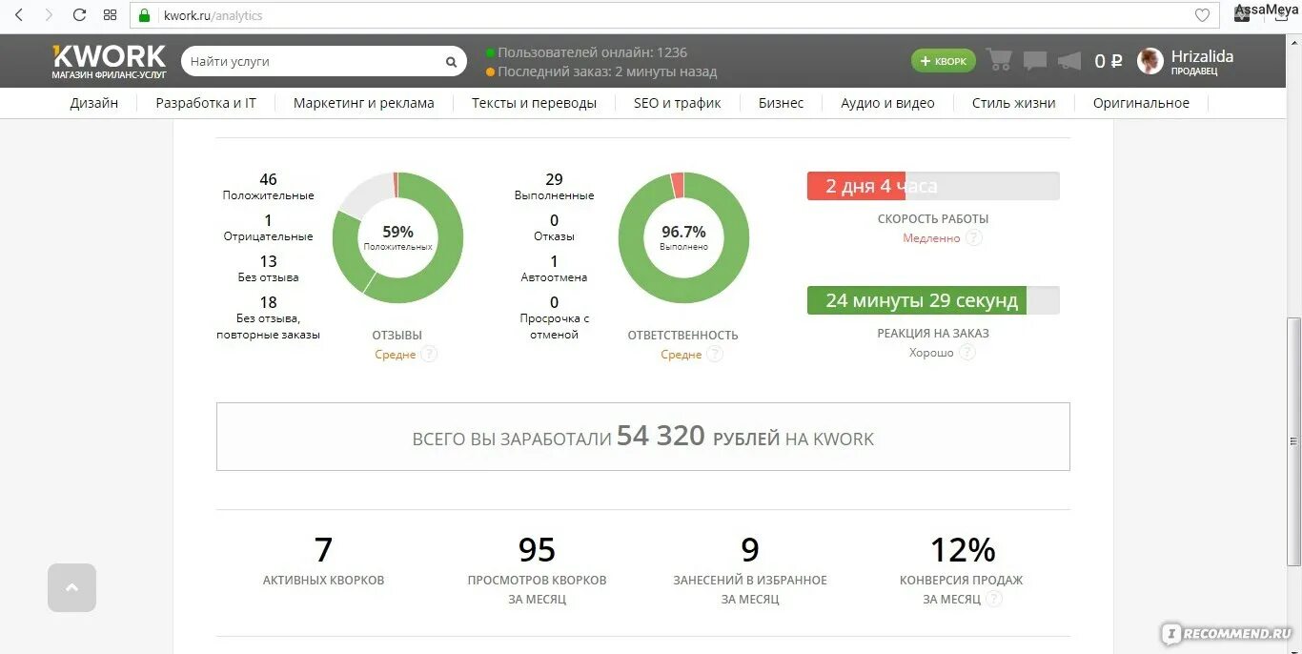Click the Последний заказ: 2 минуты назад text
The height and width of the screenshot is (654, 1302).
coord(607,72)
